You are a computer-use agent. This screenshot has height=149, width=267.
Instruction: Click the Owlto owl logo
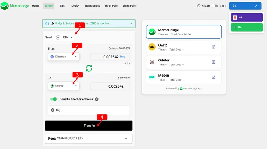coord(152,47)
